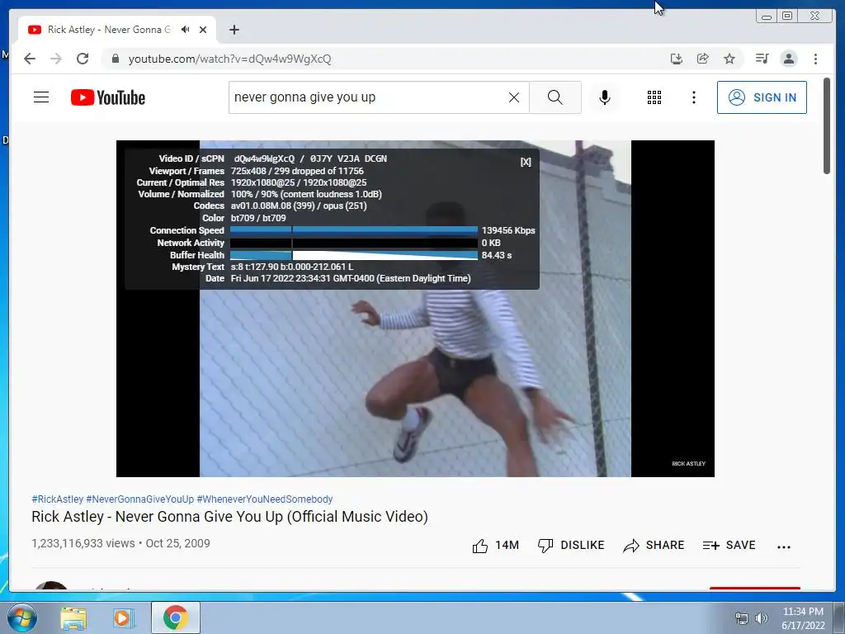Open the #WheneverYouNeedSomebody hashtag link
Viewport: 845px width, 634px height.
pos(265,499)
